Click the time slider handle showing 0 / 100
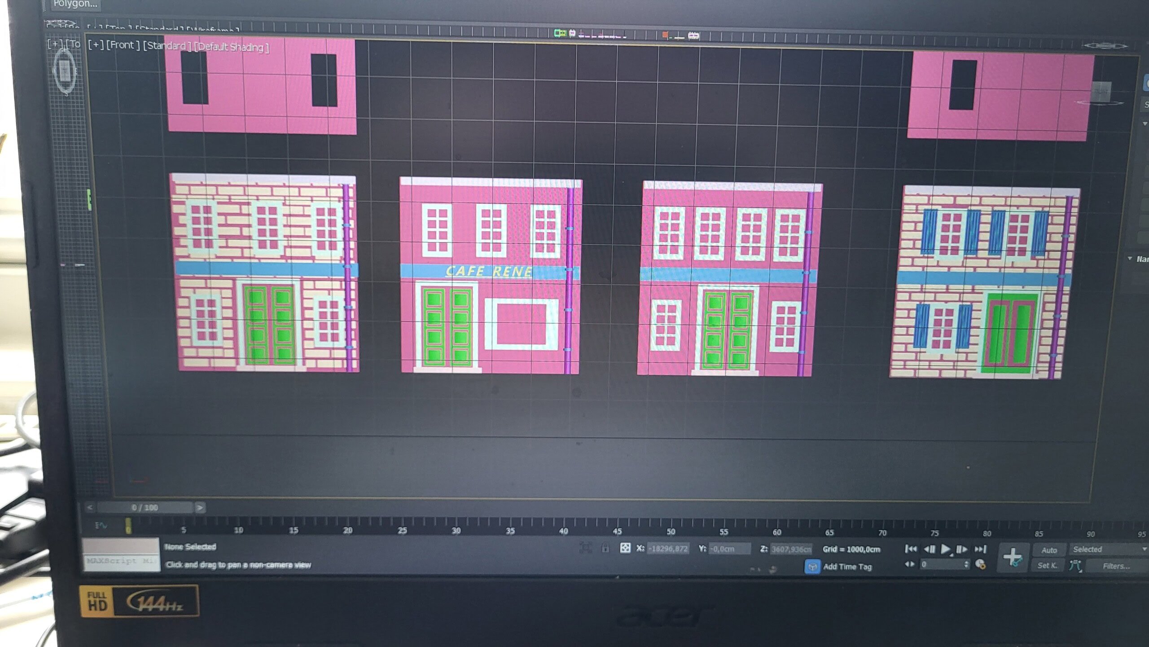Image resolution: width=1149 pixels, height=647 pixels. click(x=145, y=507)
